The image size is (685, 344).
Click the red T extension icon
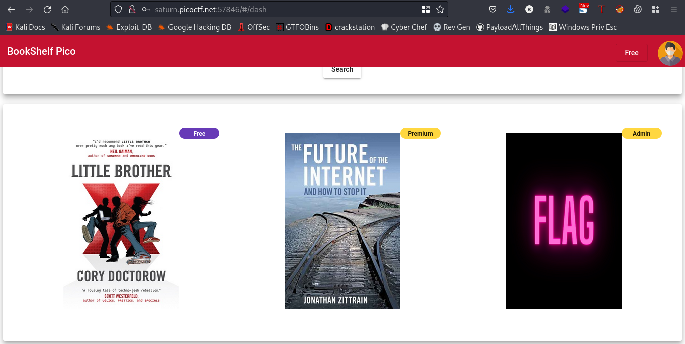tap(601, 9)
